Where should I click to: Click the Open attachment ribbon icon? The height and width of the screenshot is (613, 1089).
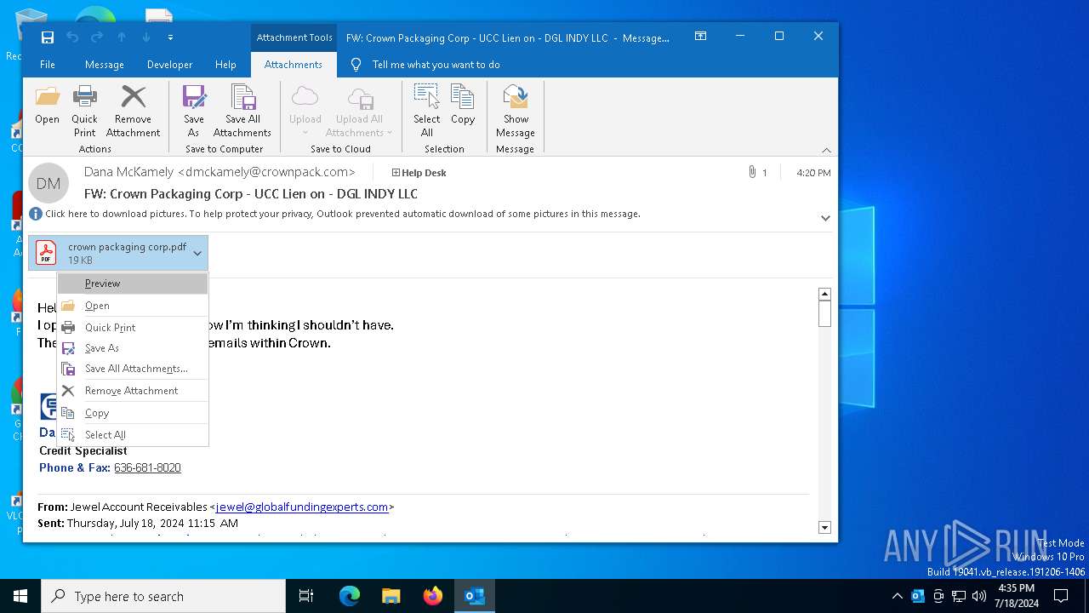47,106
